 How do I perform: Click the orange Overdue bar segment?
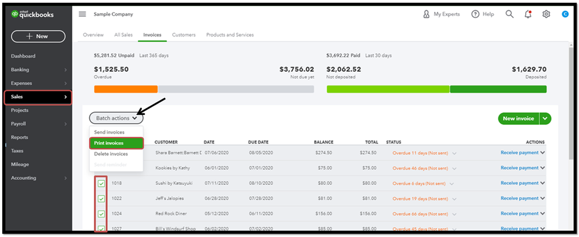(126, 89)
